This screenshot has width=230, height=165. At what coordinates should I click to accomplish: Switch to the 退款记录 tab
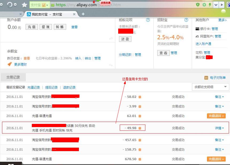(x=69, y=87)
